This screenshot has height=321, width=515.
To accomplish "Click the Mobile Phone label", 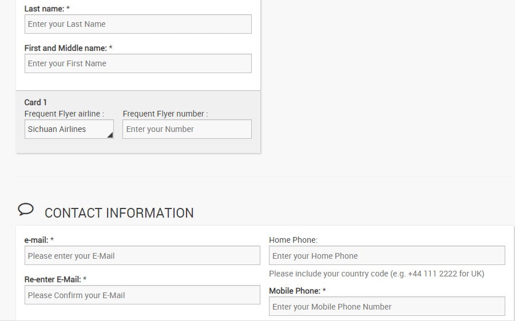I will (297, 291).
